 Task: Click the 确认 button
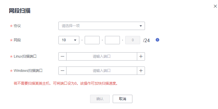tap(100, 99)
